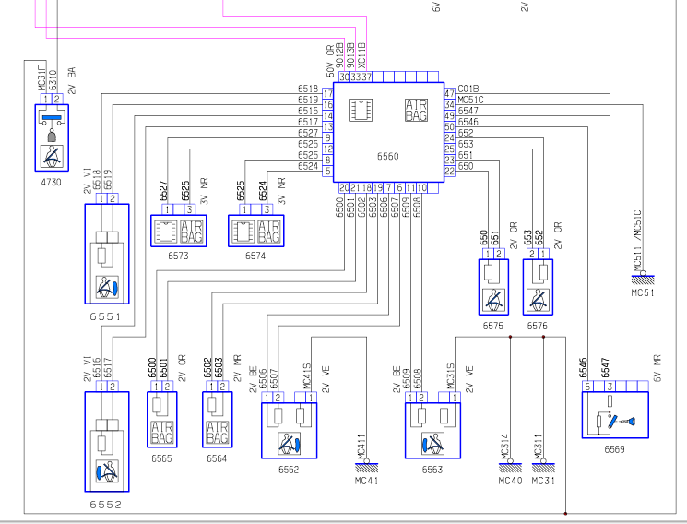Image resolution: width=687 pixels, height=524 pixels.
Task: Click the side airbag symbol of component 6552
Action: [x=107, y=471]
